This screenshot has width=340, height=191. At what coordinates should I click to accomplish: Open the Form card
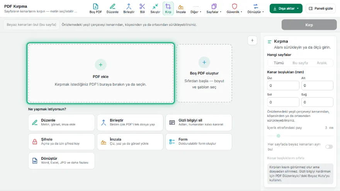(x=199, y=141)
